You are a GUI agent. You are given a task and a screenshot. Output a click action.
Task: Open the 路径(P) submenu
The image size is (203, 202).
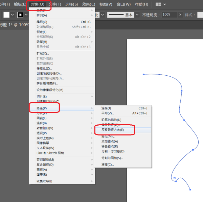point(62,108)
